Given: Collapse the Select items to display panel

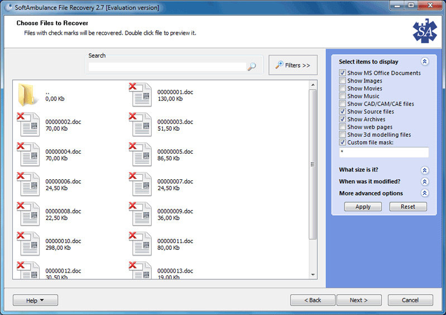Looking at the screenshot, I should pyautogui.click(x=425, y=61).
